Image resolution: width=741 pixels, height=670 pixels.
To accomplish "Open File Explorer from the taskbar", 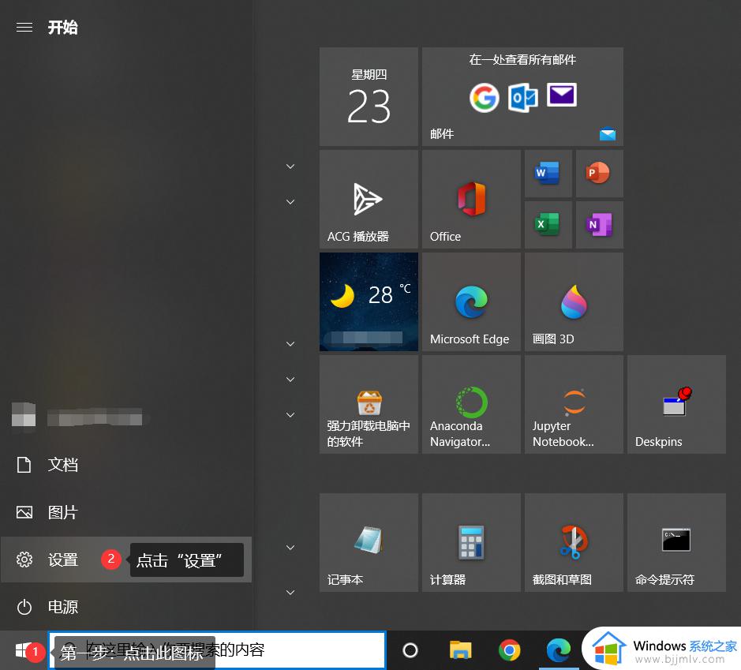I will coord(460,650).
